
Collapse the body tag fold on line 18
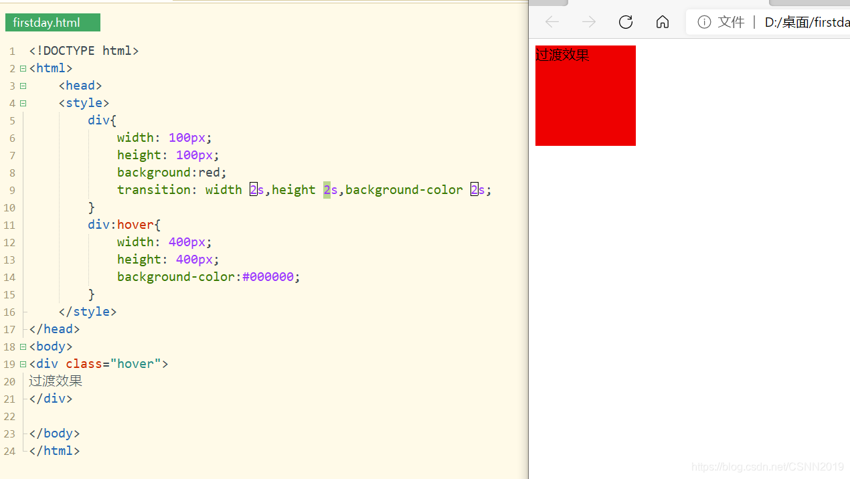[x=23, y=347]
